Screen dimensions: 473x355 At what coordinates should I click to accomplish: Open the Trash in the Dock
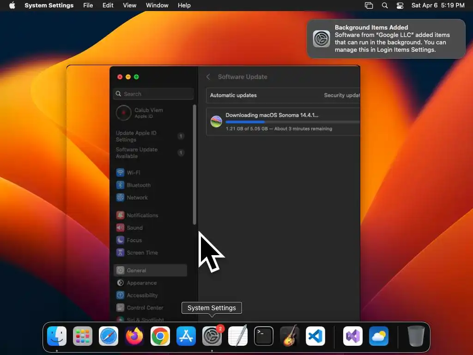tap(416, 336)
